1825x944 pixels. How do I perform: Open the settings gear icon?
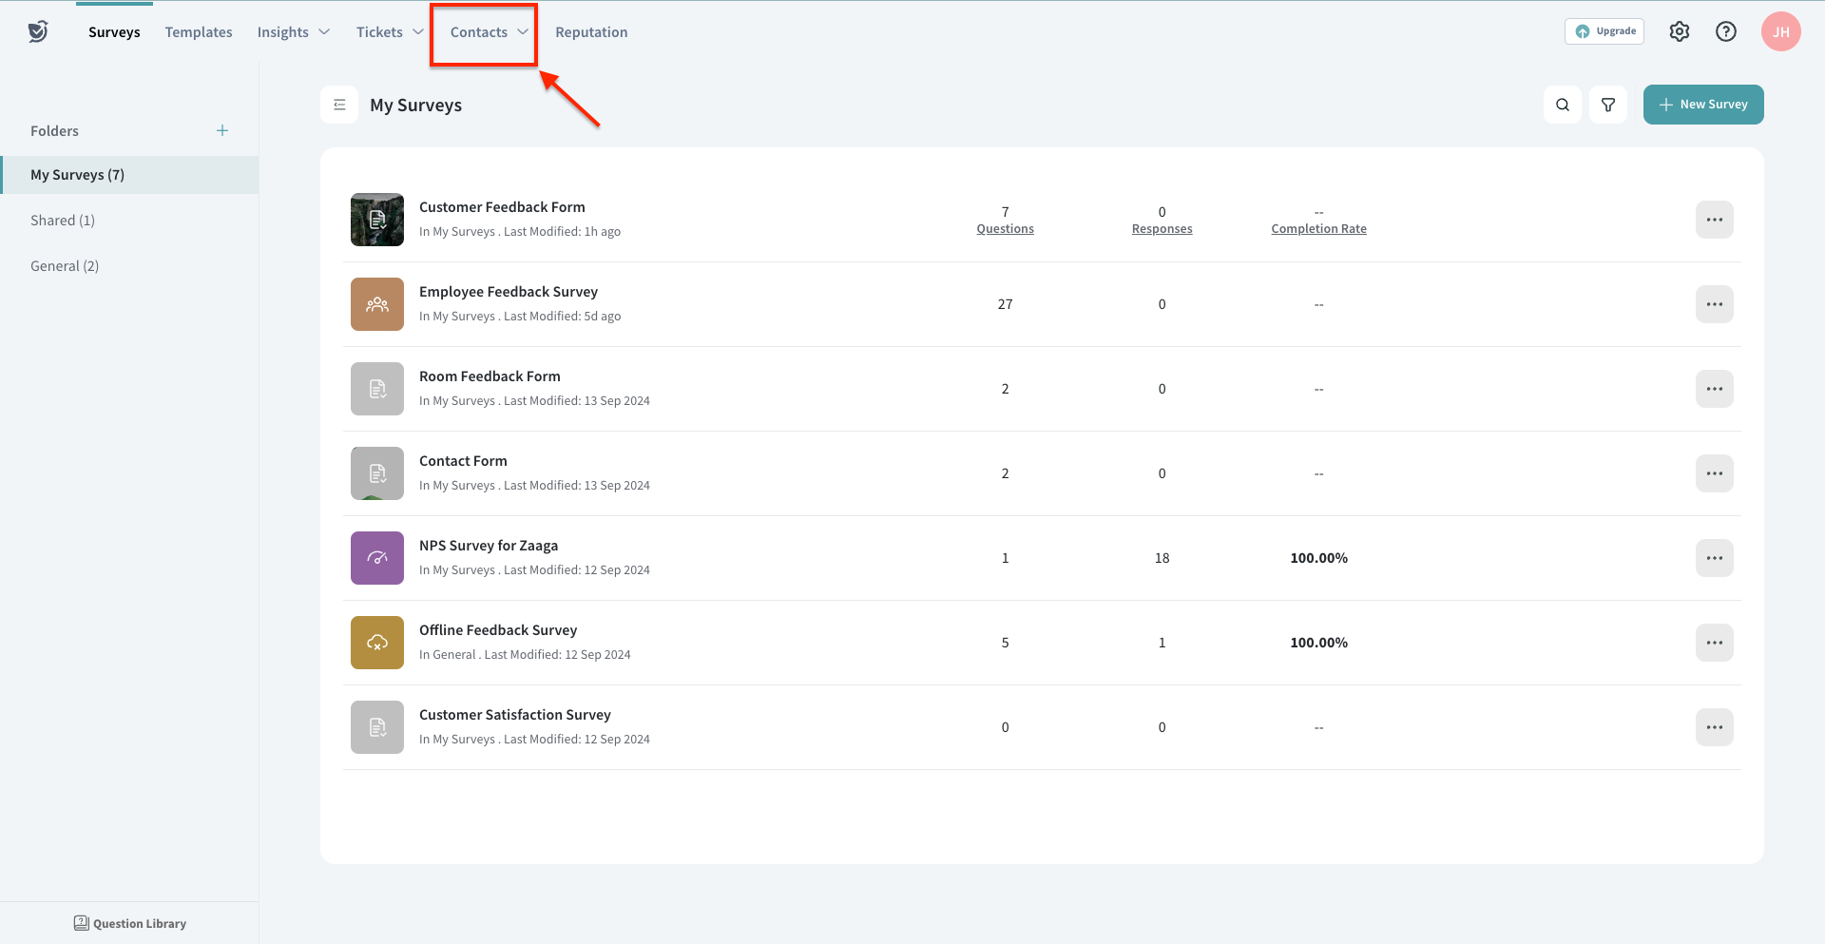click(1680, 31)
